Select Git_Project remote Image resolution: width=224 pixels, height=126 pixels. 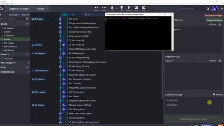(8, 58)
